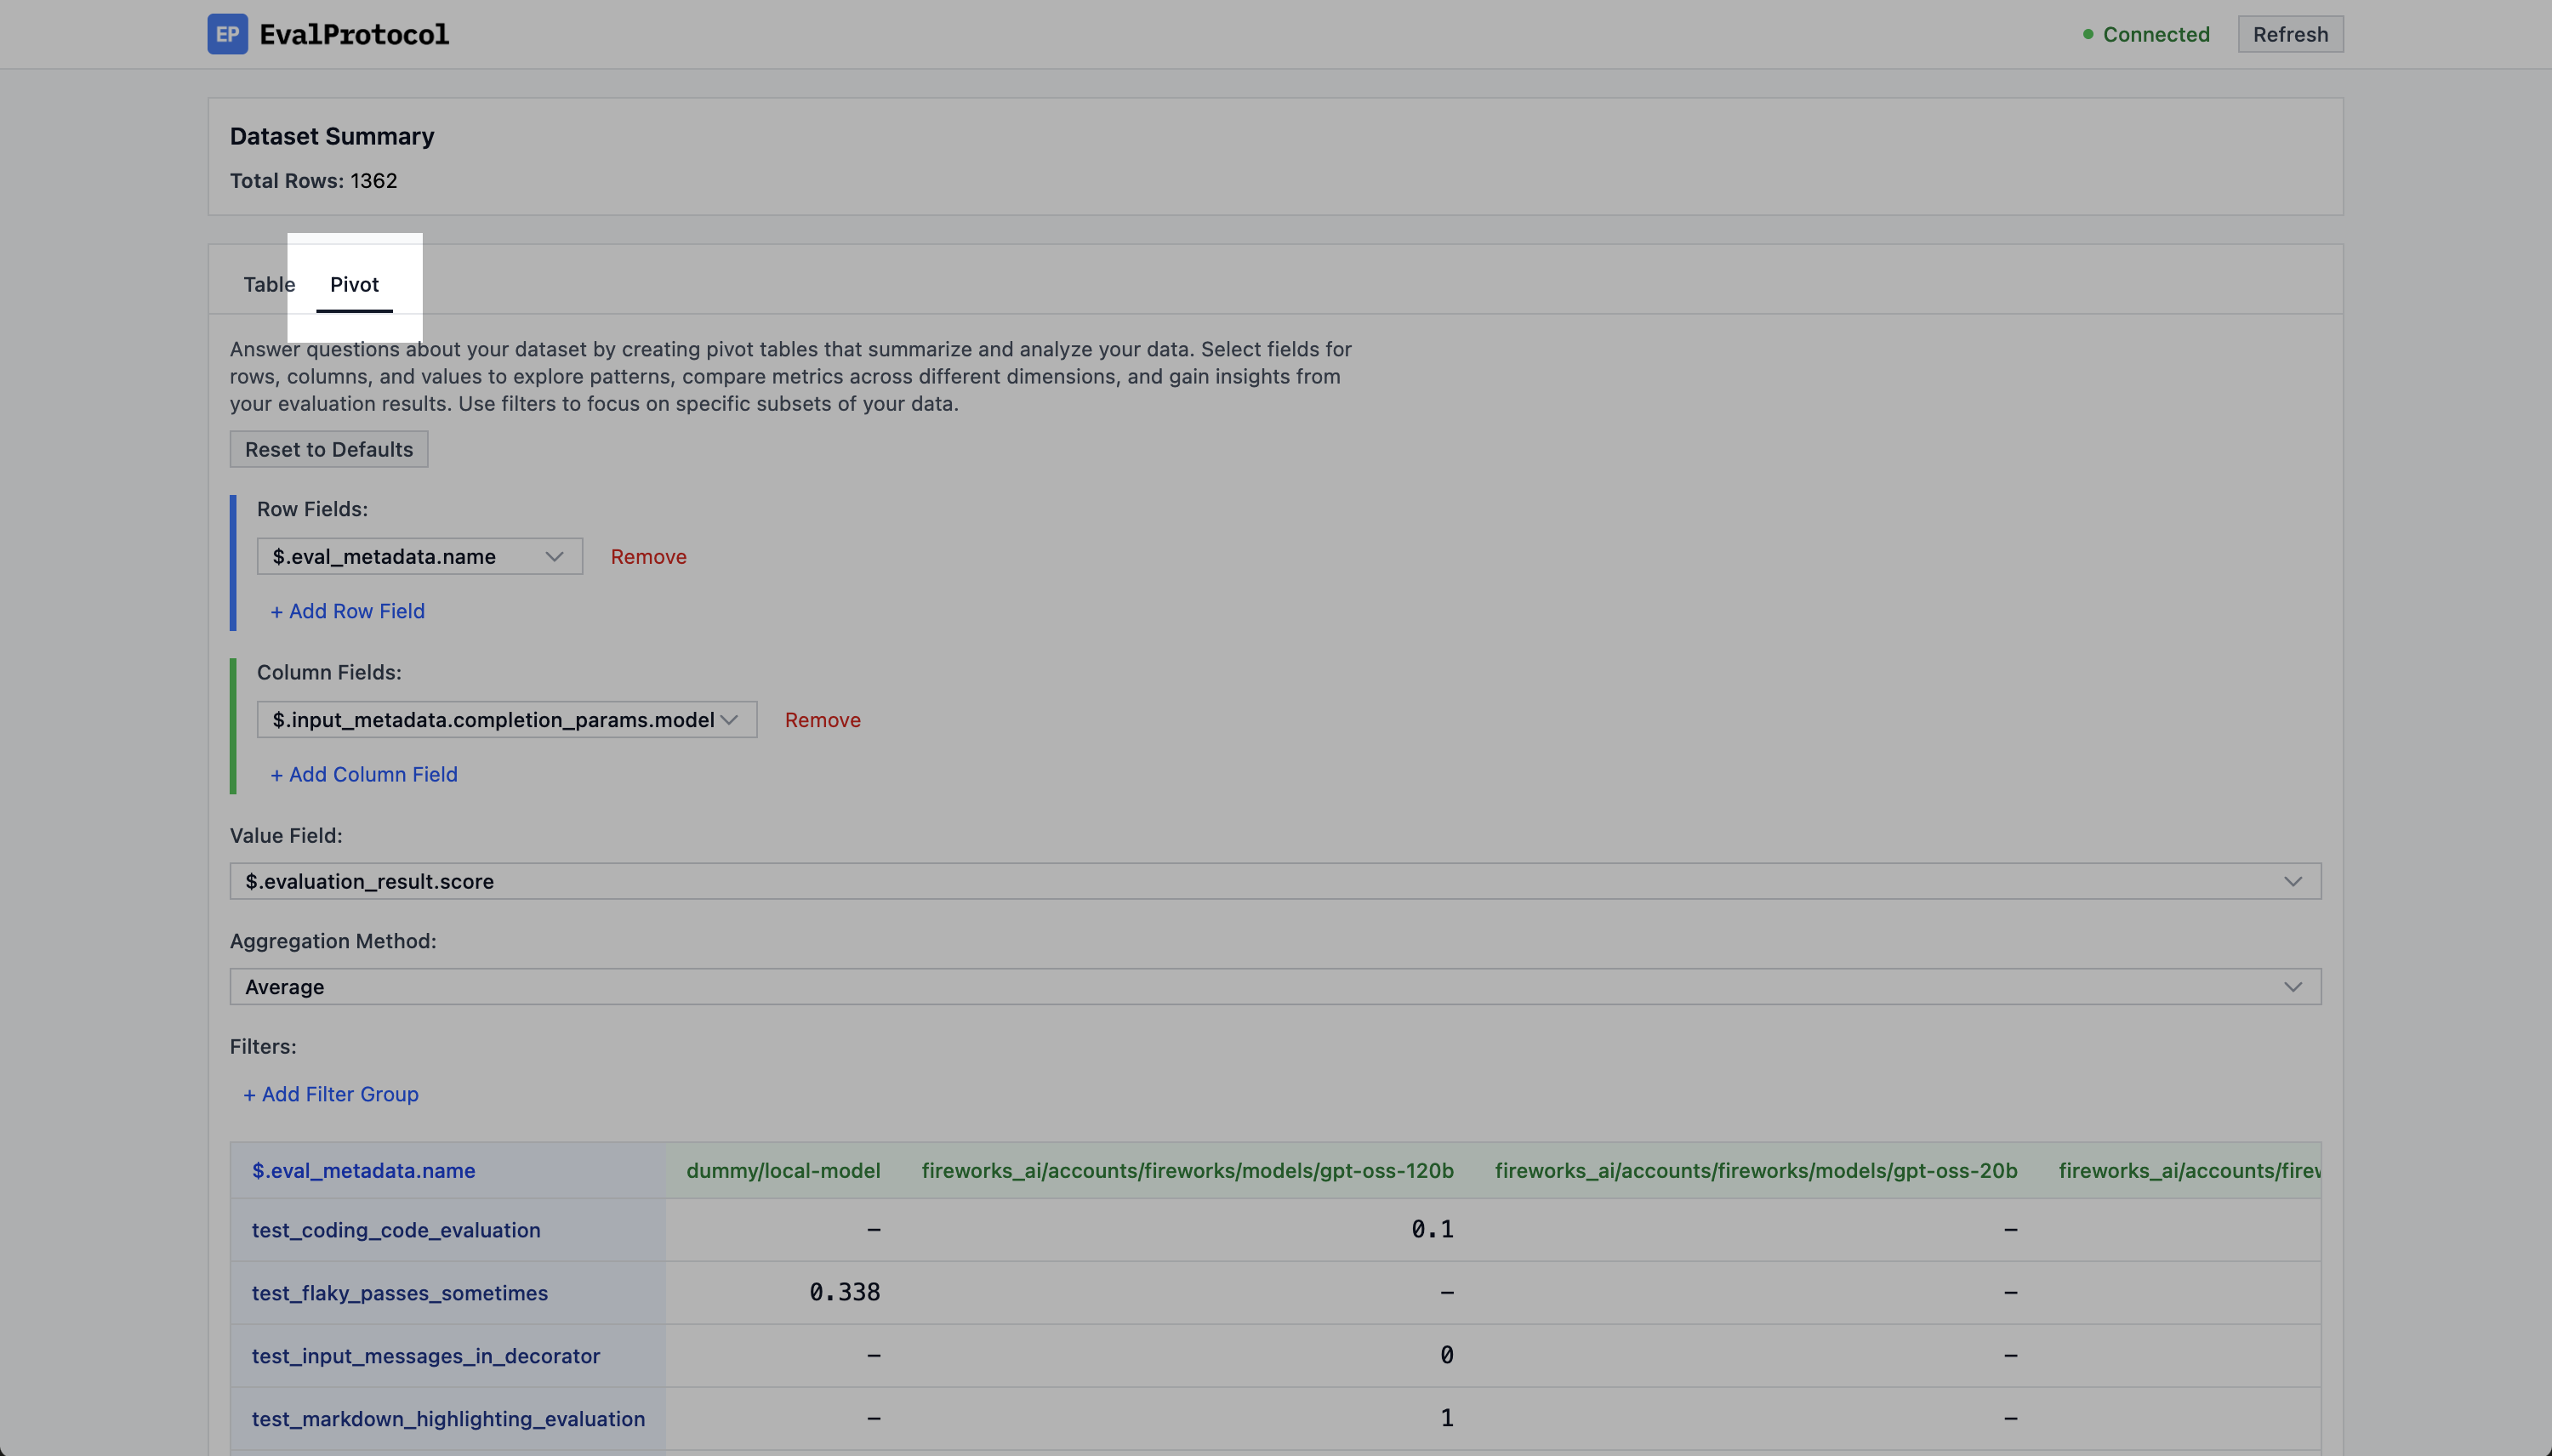Open the Value Field dropdown
Viewport: 2552px width, 1456px height.
click(x=1274, y=881)
